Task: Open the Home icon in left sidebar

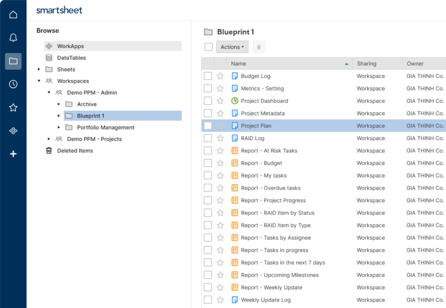Action: pos(13,15)
